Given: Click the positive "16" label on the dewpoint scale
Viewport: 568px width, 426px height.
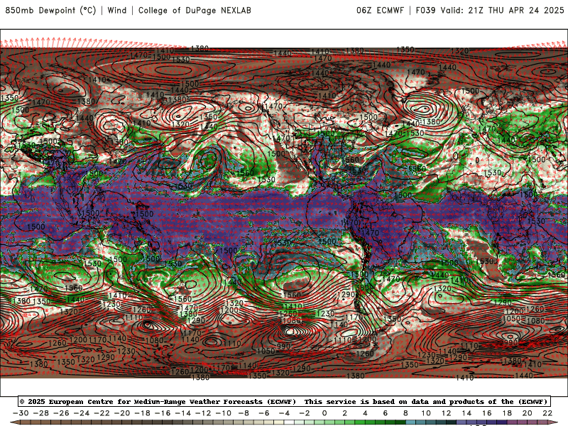Looking at the screenshot, I should [x=487, y=413].
